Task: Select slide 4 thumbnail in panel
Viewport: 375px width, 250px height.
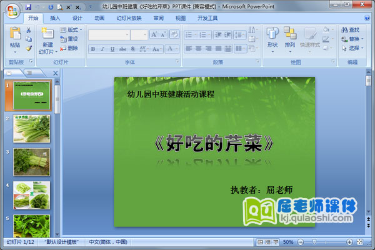Action: click(32, 195)
